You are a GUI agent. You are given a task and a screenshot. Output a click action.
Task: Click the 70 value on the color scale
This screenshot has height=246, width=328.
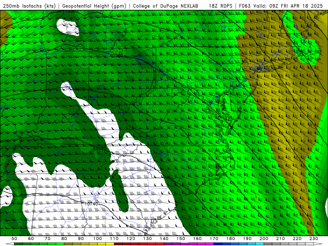point(48,239)
